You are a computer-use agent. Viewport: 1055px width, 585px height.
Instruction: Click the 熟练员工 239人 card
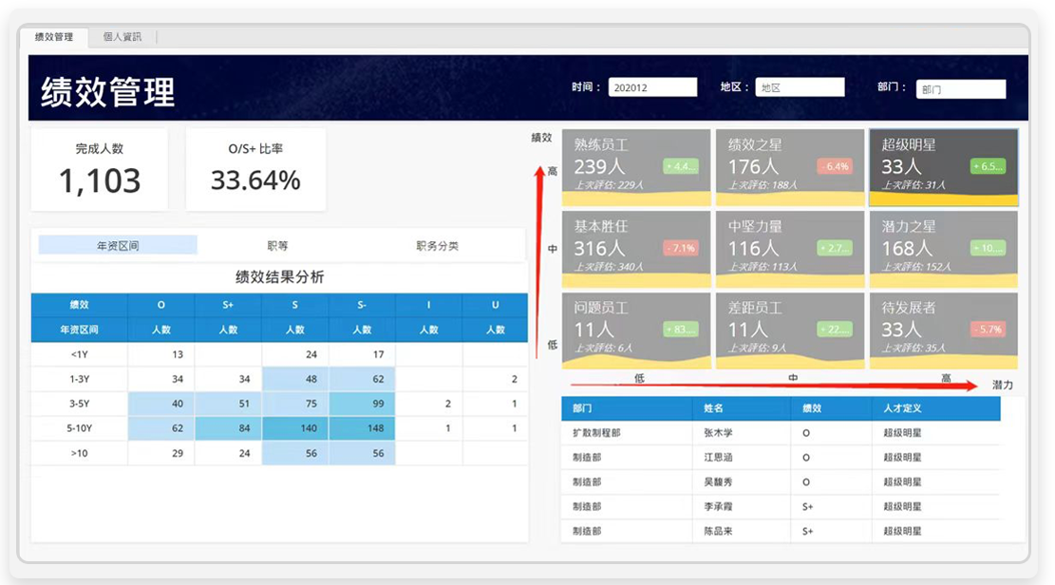coord(636,168)
